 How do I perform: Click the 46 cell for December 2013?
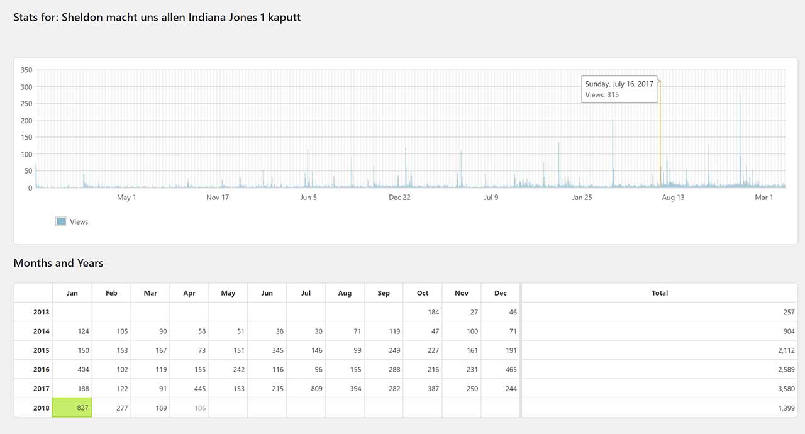pos(501,312)
